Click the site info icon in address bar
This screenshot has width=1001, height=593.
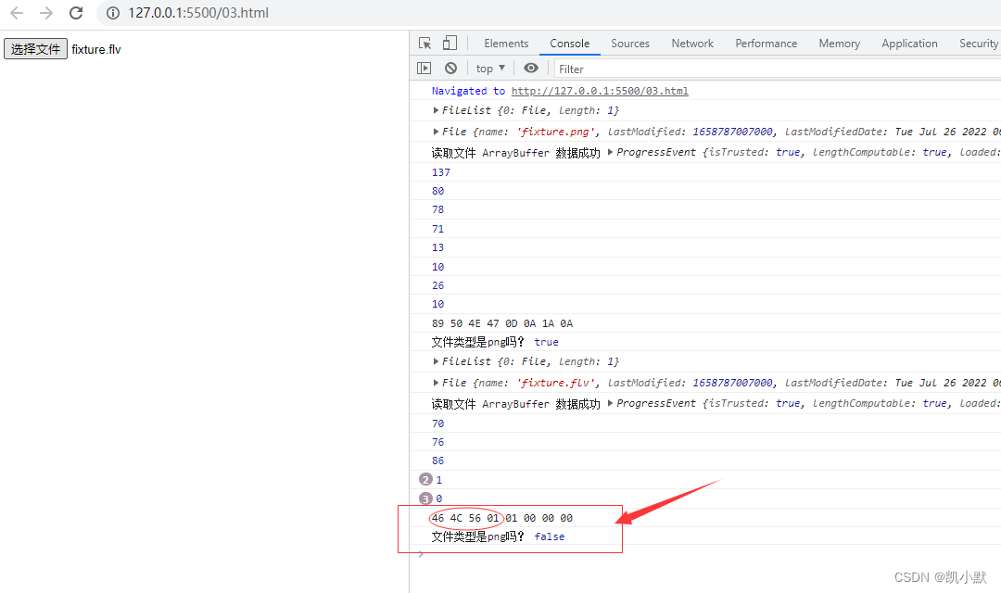coord(113,14)
